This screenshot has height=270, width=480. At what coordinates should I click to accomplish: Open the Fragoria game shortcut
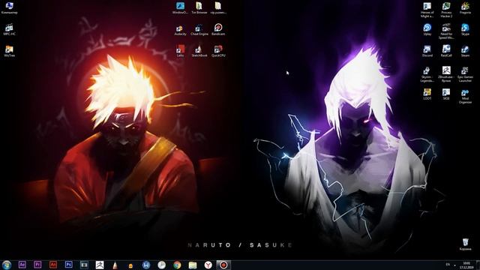tap(465, 8)
